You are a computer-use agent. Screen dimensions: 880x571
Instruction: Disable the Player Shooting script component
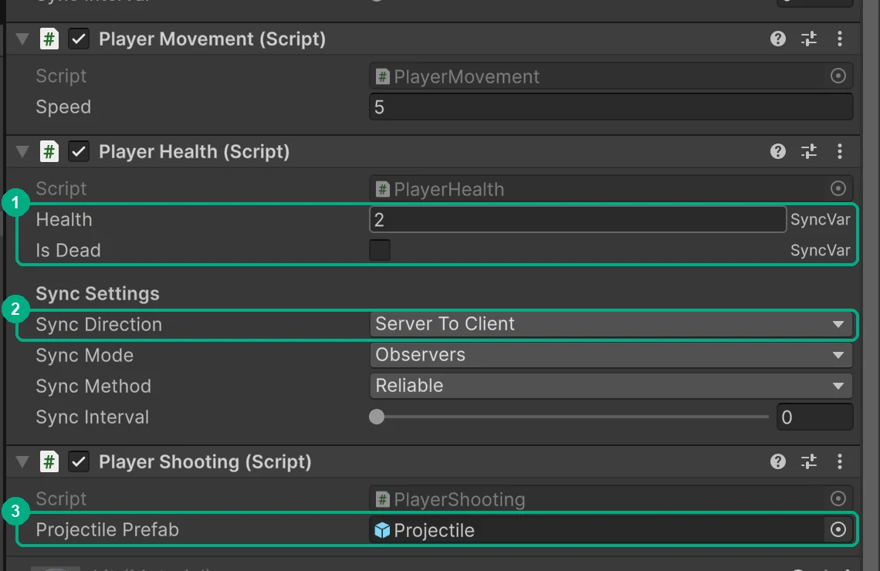79,462
